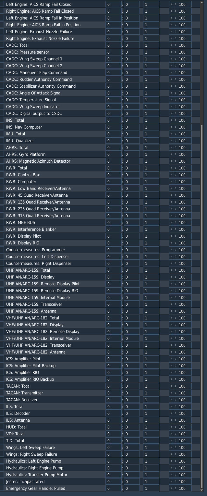
Task: Click right arrow on Hydraulics: Left Engine Pump probability
Action: pyautogui.click(x=176, y=461)
